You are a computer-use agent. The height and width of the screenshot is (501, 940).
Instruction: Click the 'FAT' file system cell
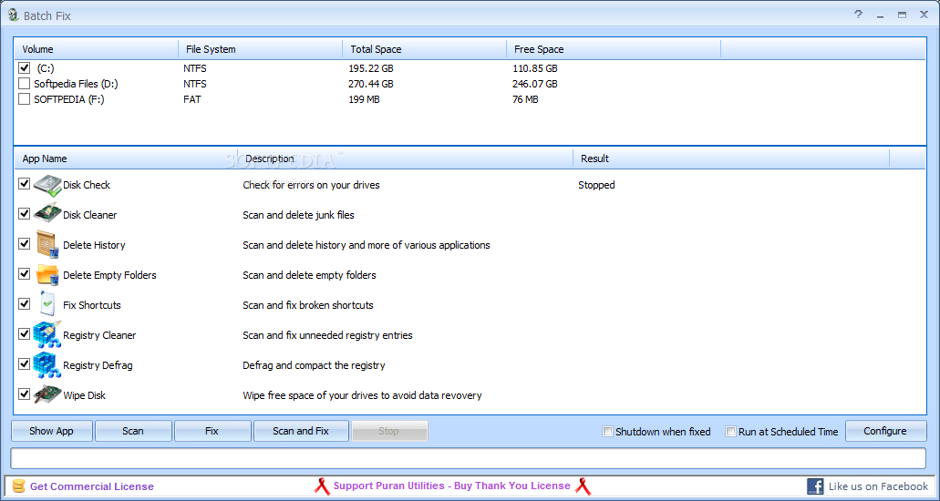click(x=192, y=99)
